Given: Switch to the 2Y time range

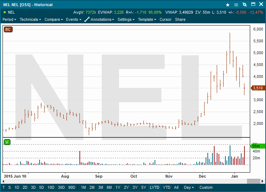Looking at the screenshot, I should point(127,187).
